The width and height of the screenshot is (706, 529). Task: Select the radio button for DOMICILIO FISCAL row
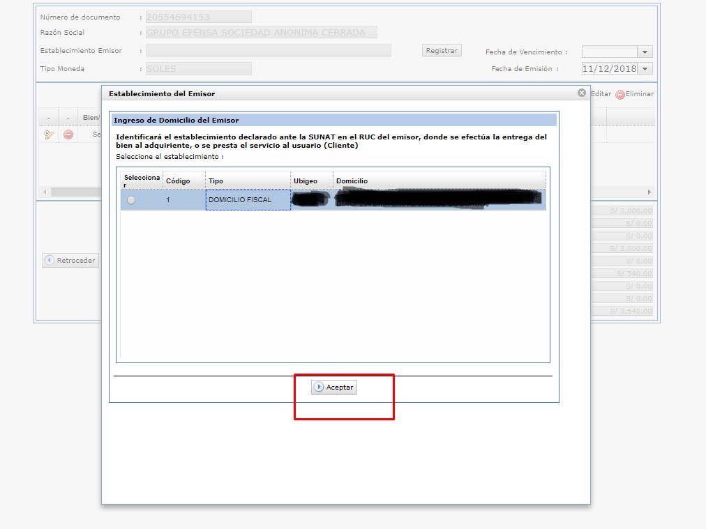[x=131, y=200]
